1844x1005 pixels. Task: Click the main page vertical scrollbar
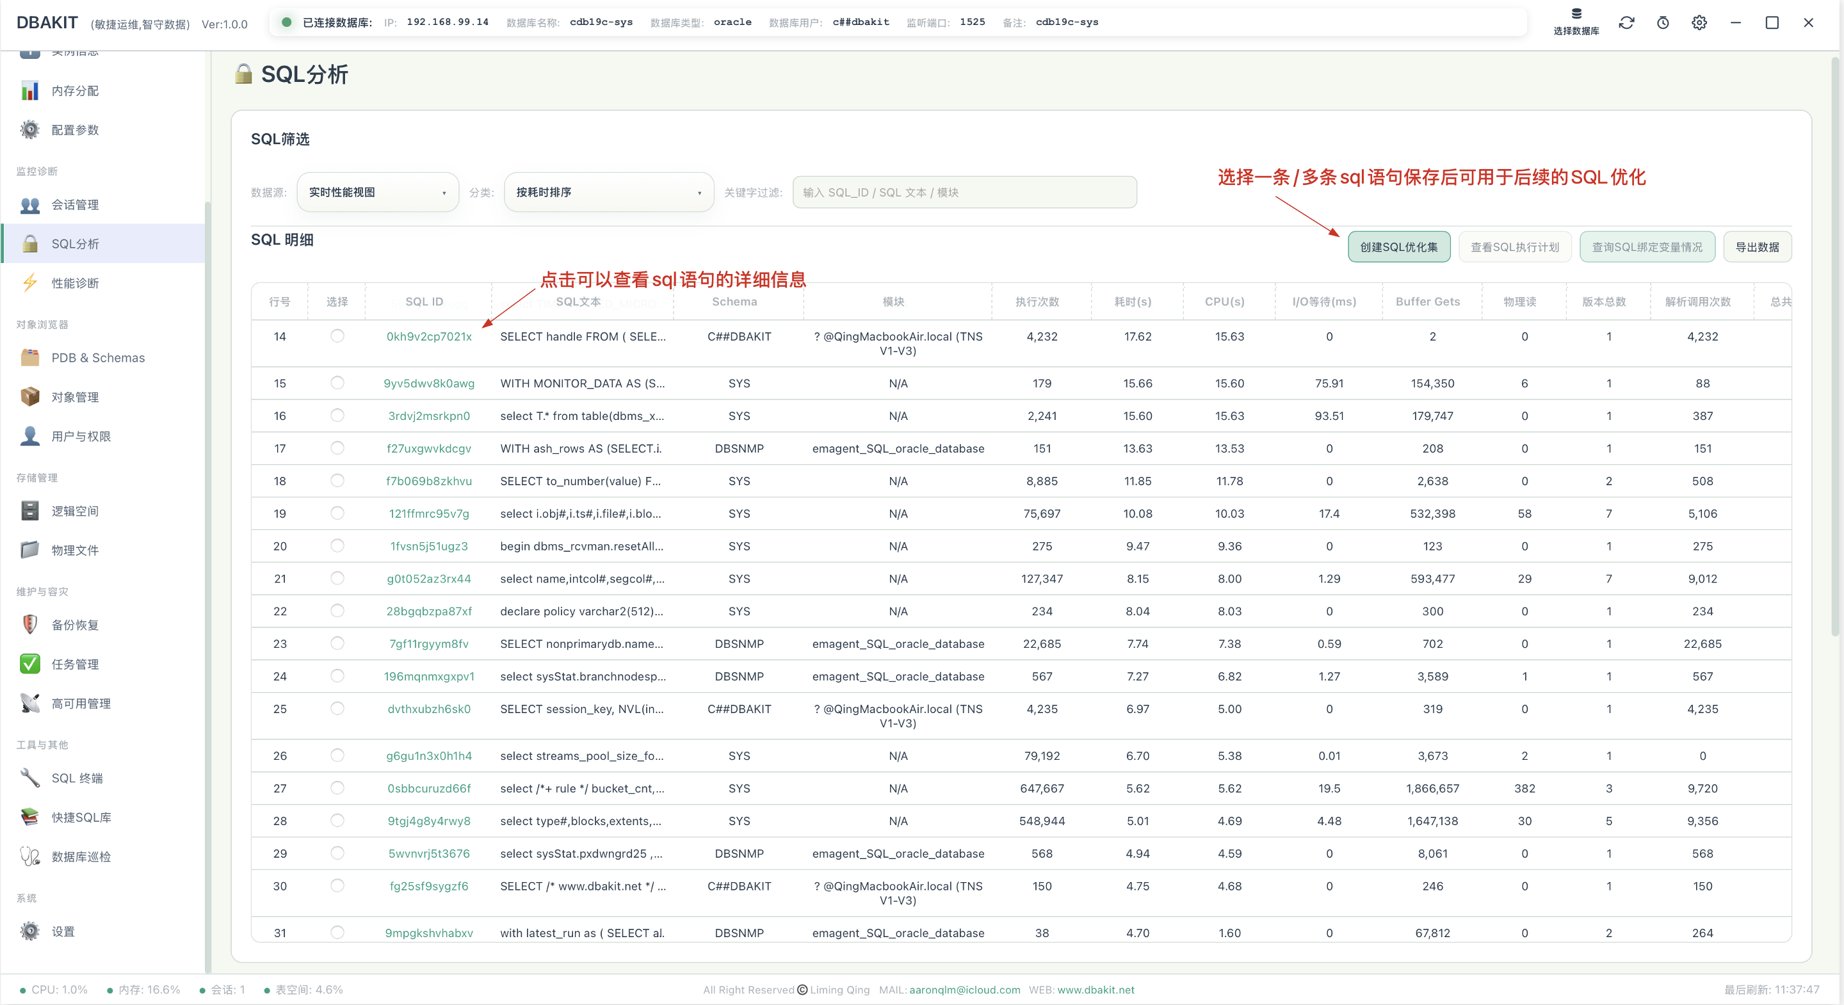[1836, 346]
